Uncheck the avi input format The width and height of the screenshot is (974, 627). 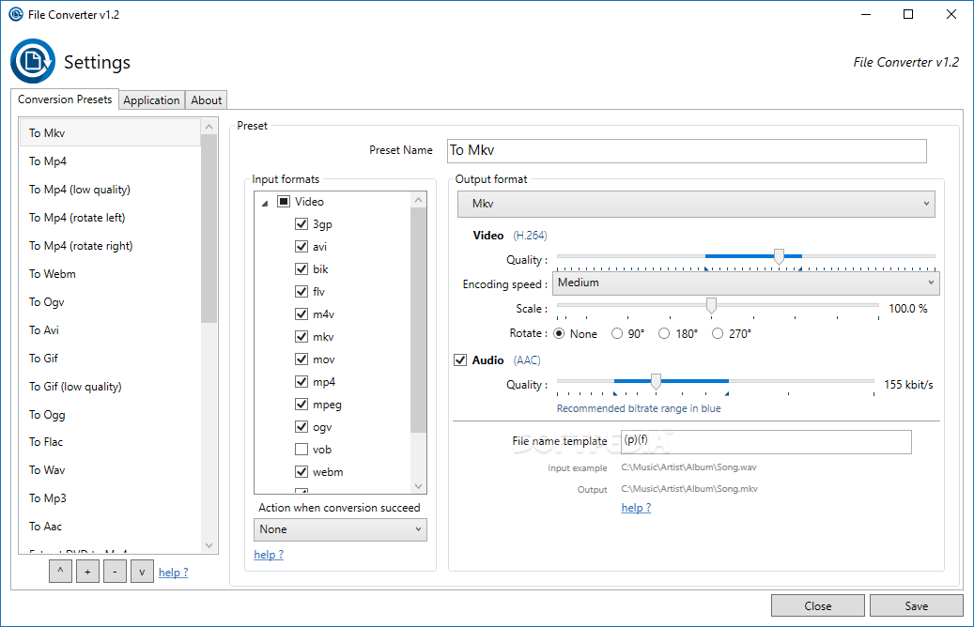(x=301, y=246)
